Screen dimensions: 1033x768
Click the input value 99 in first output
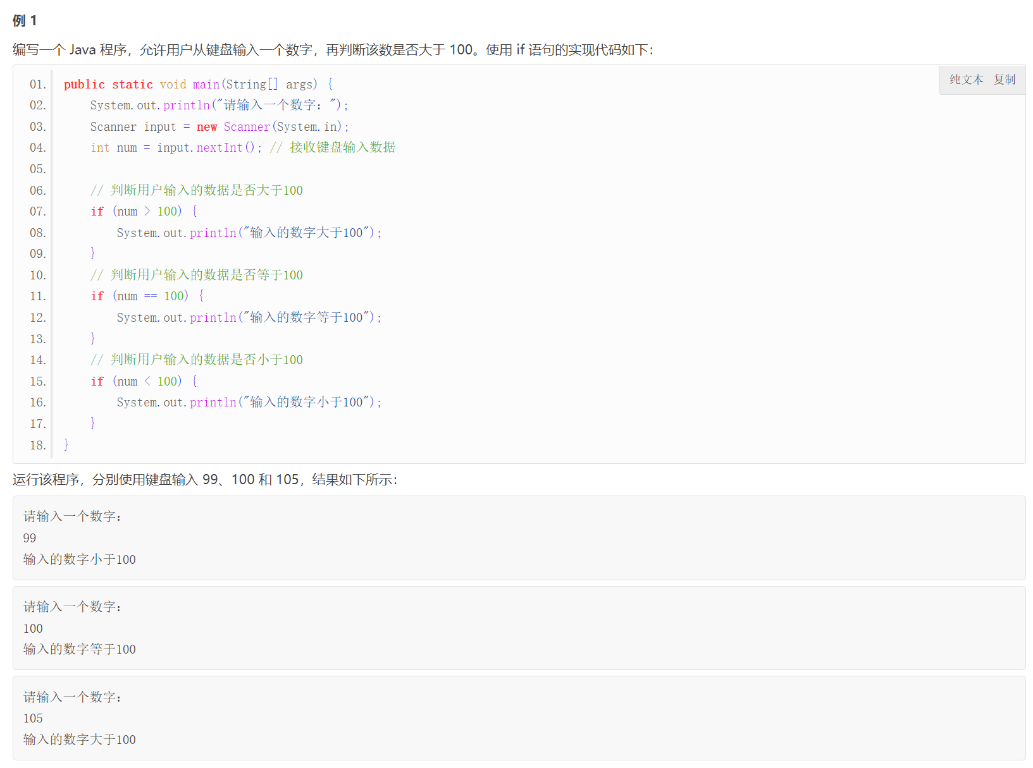[30, 539]
